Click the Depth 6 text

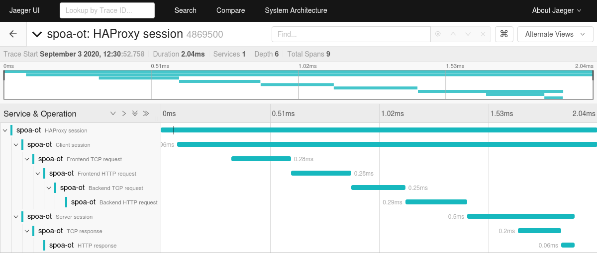coord(267,54)
